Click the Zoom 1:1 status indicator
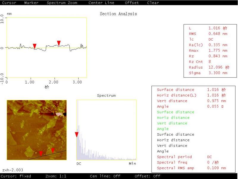Viewport: 238px width, 179px height. pyautogui.click(x=56, y=176)
